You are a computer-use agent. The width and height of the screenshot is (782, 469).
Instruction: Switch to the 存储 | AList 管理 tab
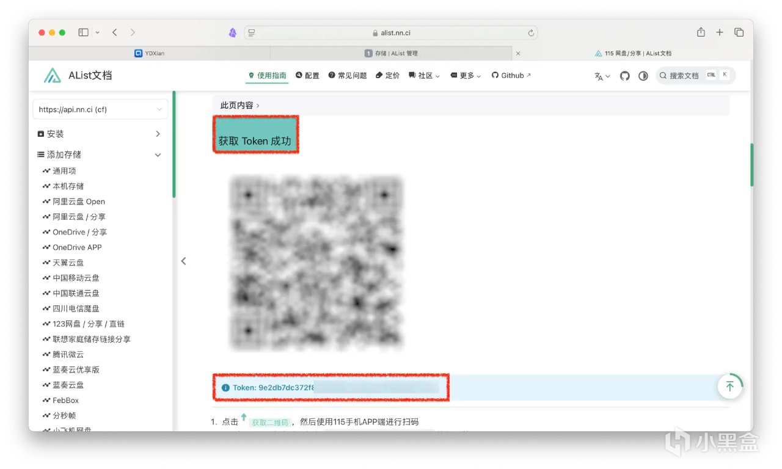pyautogui.click(x=391, y=53)
